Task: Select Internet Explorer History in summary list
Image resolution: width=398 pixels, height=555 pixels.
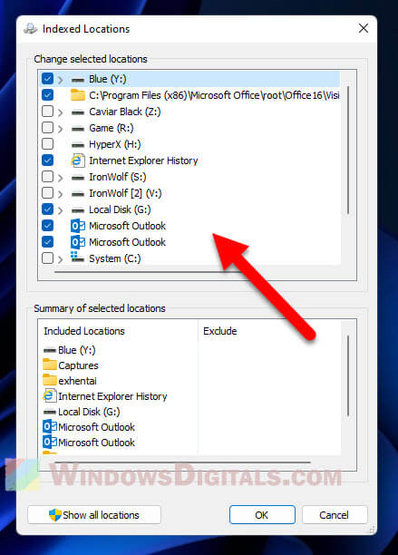Action: pos(112,396)
